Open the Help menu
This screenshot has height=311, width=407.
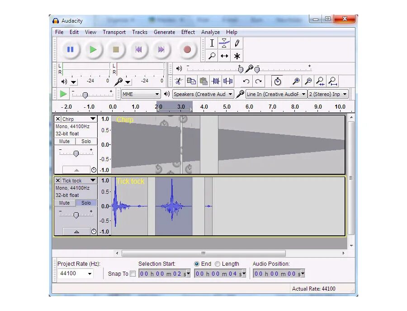point(232,32)
